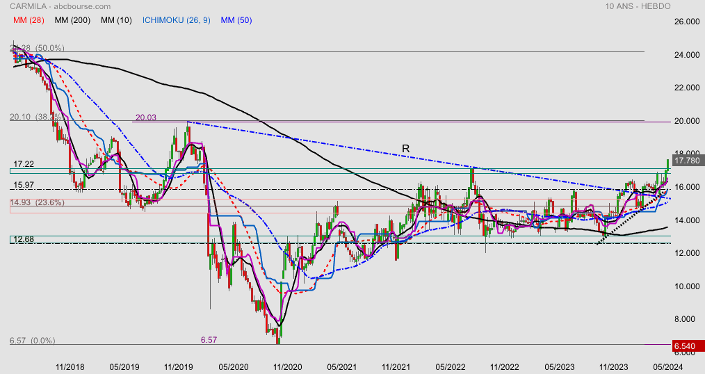705x374 pixels.
Task: Click the 26.000 price axis value
Action: 687,22
